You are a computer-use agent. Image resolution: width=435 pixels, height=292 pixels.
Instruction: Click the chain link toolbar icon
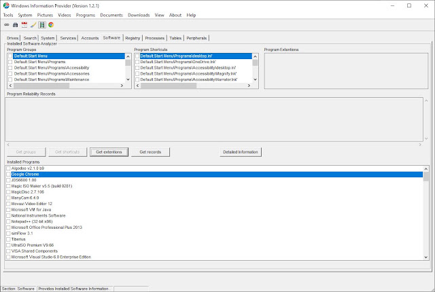(7, 25)
